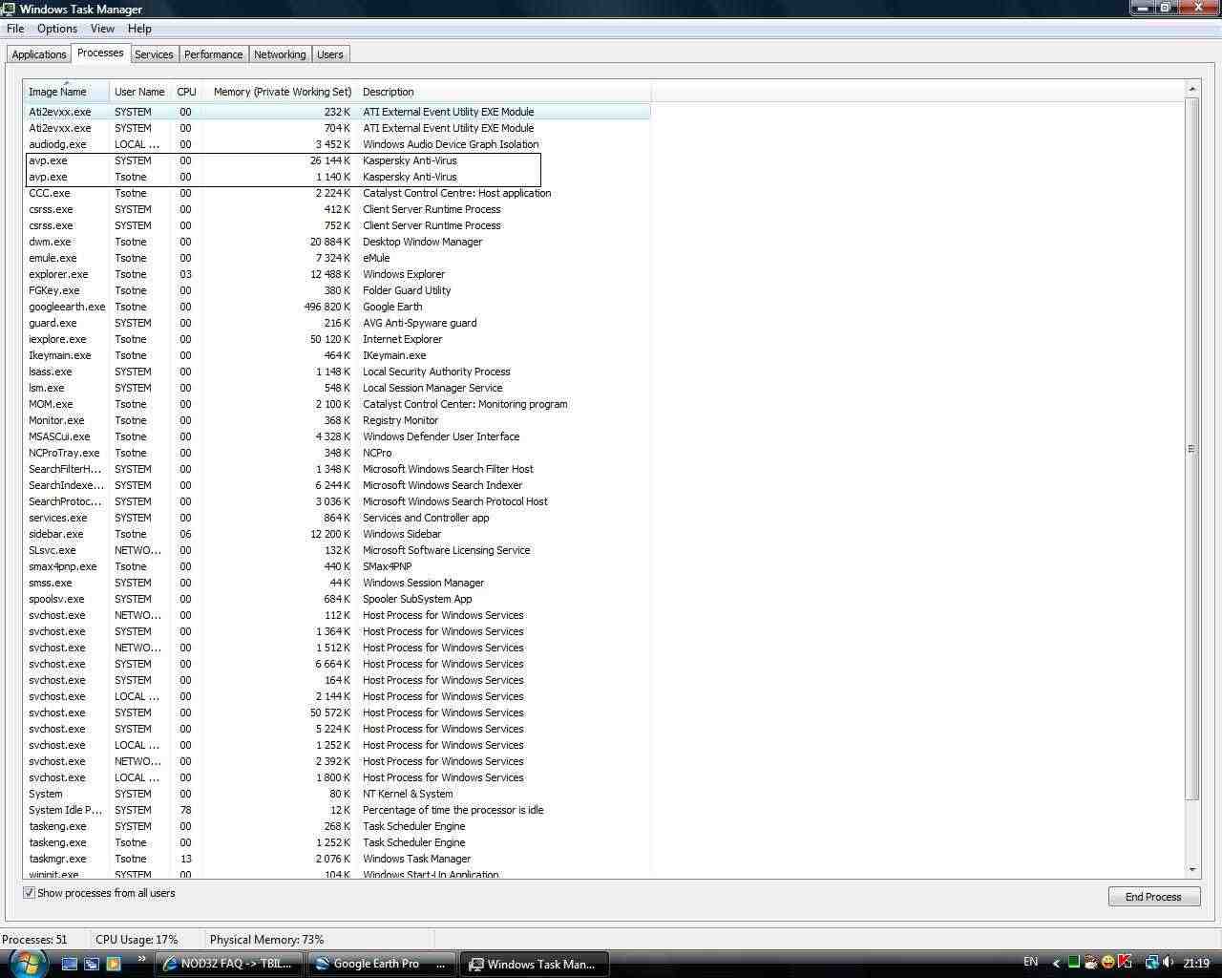Click the process list scrollbar up arrow

(1191, 89)
